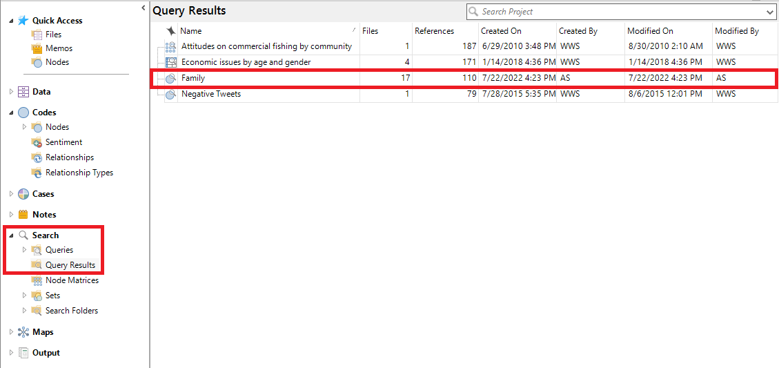
Task: Click the result icon of Family row
Action: coord(170,78)
